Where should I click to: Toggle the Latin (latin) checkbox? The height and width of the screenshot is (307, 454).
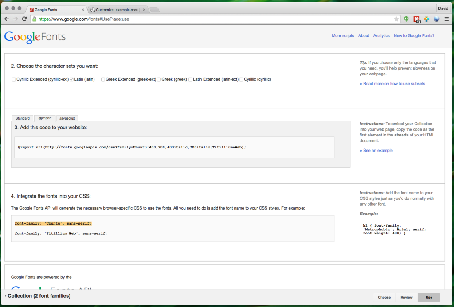tap(71, 79)
